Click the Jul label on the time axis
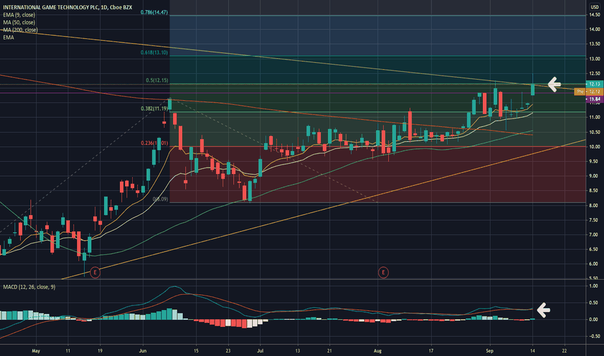 point(260,351)
